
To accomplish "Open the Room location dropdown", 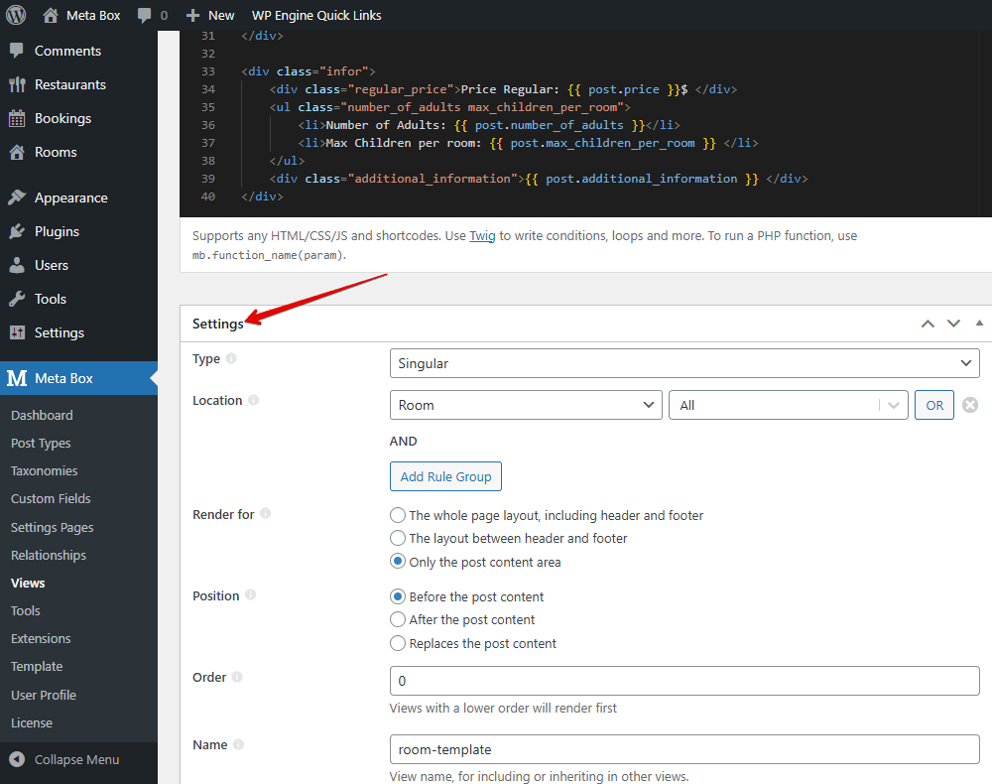I will tap(526, 405).
